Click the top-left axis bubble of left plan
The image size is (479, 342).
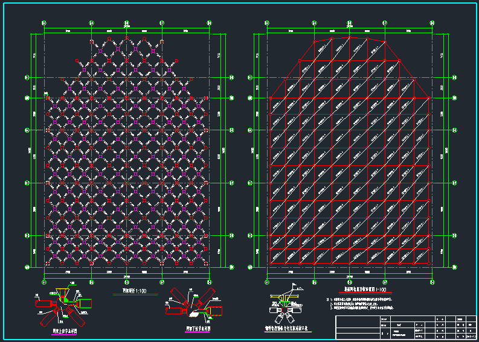click(44, 23)
